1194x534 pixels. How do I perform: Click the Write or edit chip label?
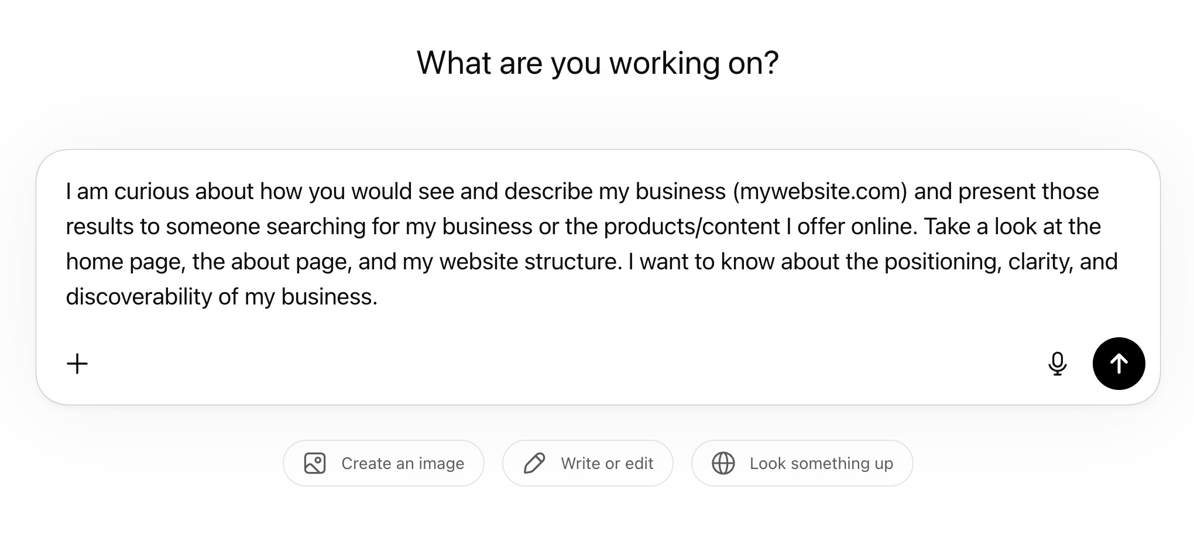tap(606, 463)
